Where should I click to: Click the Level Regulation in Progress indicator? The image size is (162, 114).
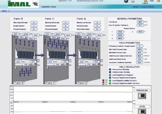[x=110, y=75]
